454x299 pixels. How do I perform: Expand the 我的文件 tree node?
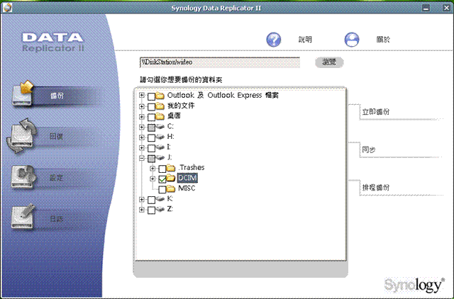coord(142,106)
